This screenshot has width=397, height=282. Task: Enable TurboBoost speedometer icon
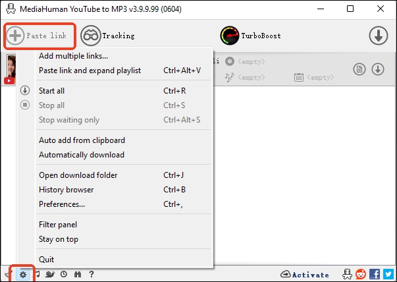tap(230, 36)
